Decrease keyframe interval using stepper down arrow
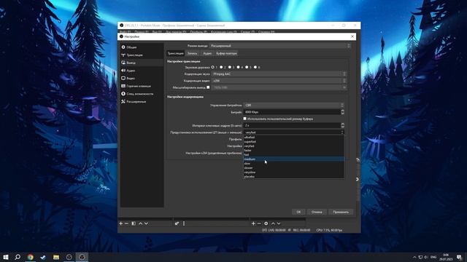The width and height of the screenshot is (467, 262). [342, 127]
